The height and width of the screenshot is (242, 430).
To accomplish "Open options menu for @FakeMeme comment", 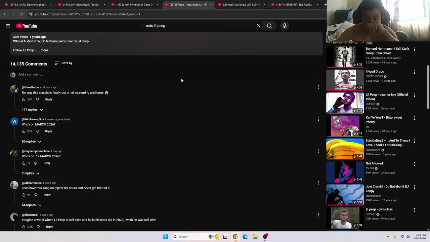I will [318, 87].
